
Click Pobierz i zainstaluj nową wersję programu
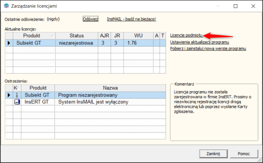[208, 49]
